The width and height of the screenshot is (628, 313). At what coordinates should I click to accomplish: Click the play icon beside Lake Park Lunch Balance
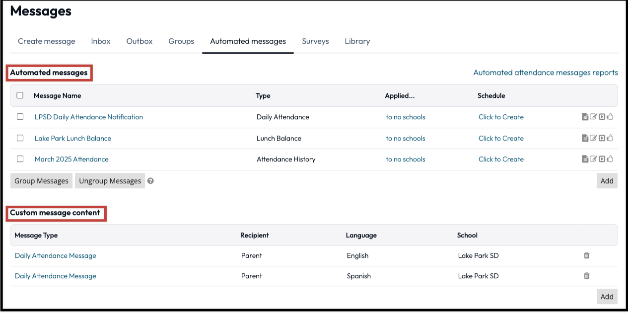[602, 138]
